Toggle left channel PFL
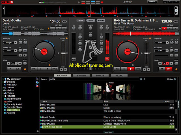This screenshot has width=181, height=135. click(x=74, y=59)
